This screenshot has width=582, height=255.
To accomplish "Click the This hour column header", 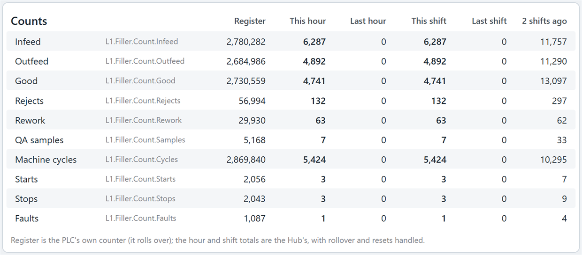I will 307,21.
